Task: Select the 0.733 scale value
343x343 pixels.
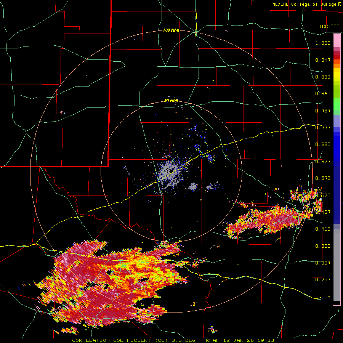Action: [323, 128]
